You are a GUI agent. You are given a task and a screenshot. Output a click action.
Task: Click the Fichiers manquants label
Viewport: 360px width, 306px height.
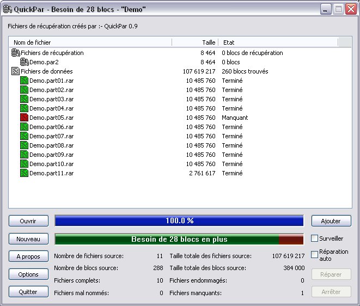pyautogui.click(x=196, y=293)
